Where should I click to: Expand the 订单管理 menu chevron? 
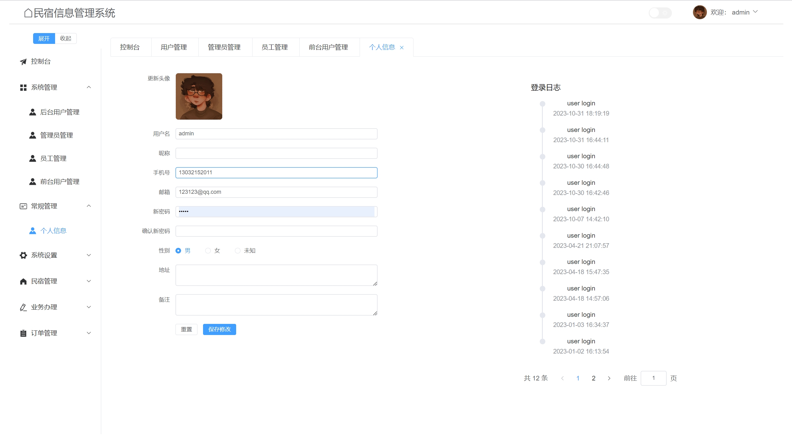[89, 333]
